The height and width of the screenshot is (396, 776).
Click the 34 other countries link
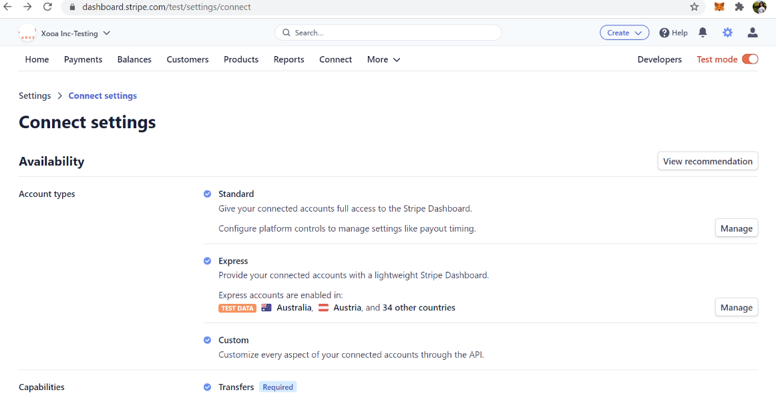coord(419,307)
